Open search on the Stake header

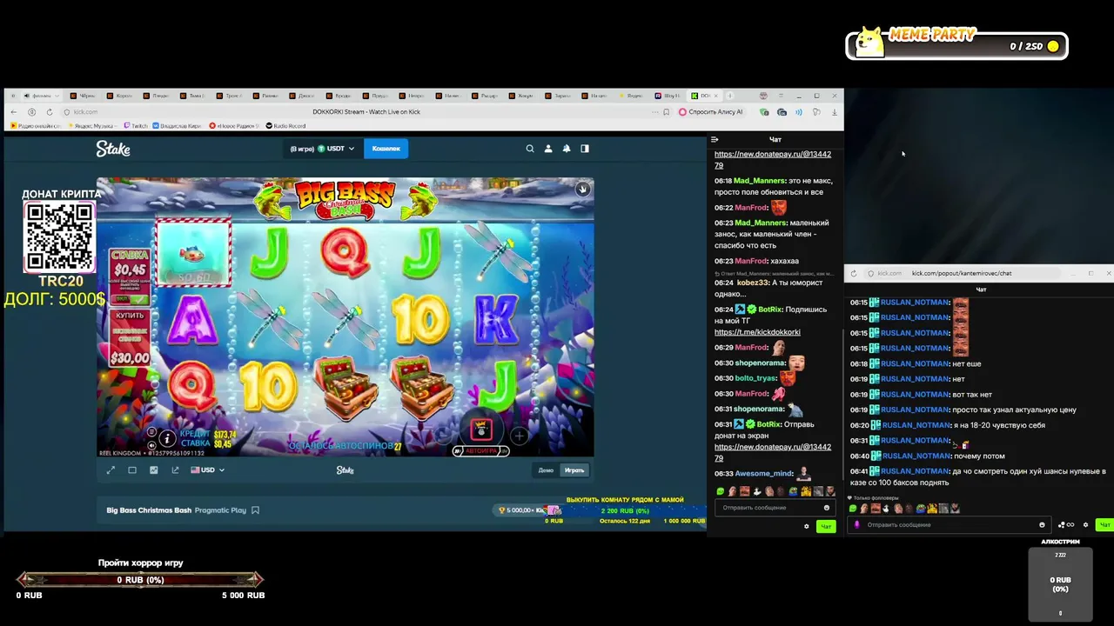[529, 149]
